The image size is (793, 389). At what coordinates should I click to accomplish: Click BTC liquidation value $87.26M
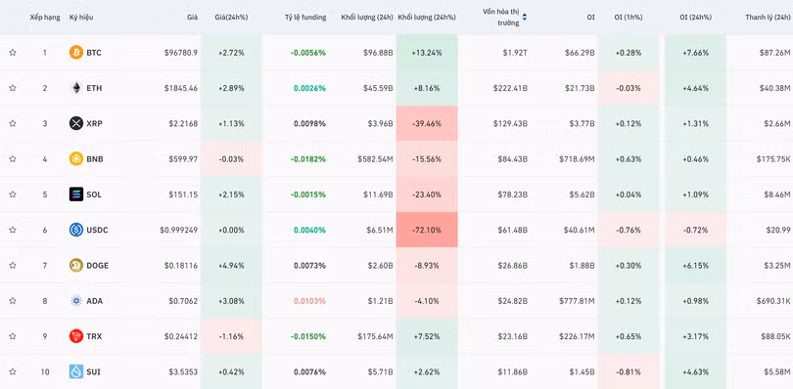774,53
